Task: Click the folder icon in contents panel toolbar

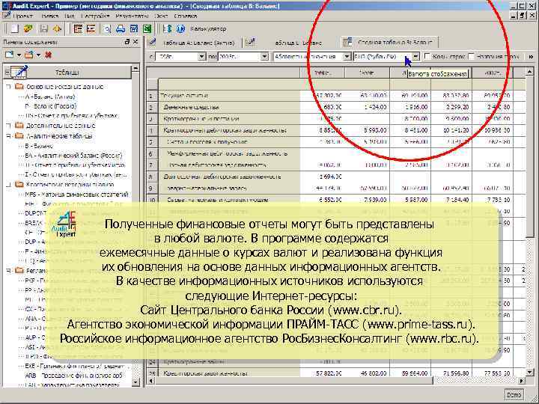Action: pos(29,55)
